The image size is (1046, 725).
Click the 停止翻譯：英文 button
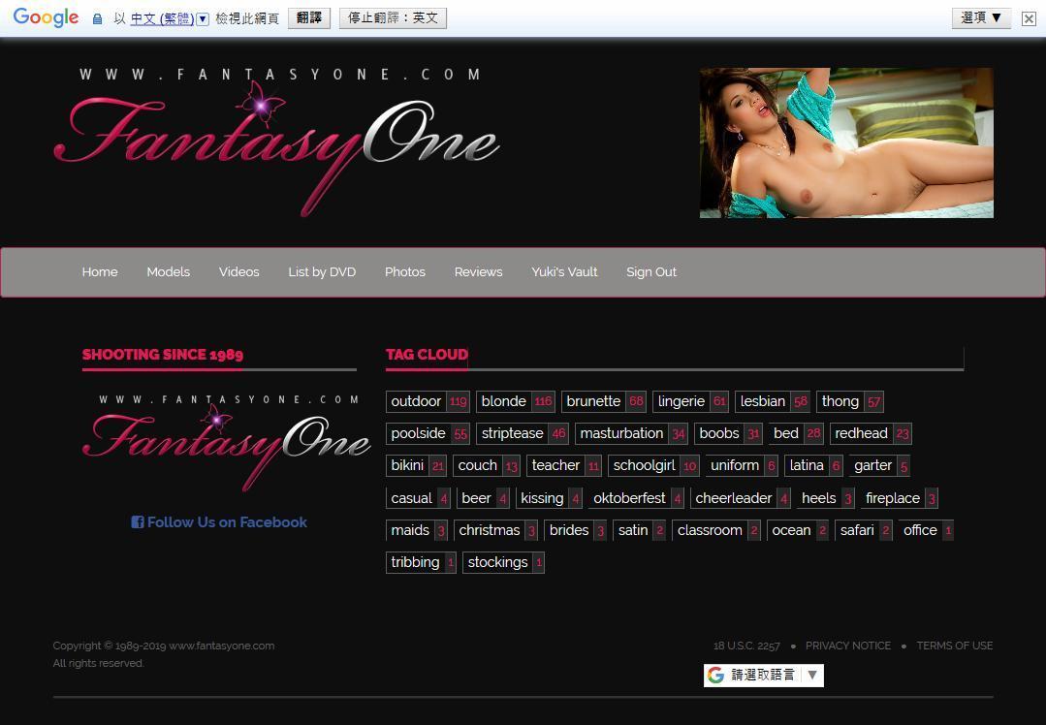coord(393,18)
